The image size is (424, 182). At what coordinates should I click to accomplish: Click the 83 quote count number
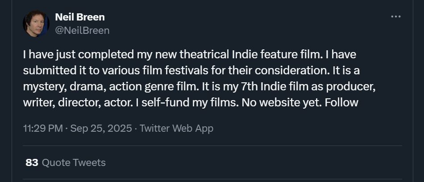coord(32,162)
